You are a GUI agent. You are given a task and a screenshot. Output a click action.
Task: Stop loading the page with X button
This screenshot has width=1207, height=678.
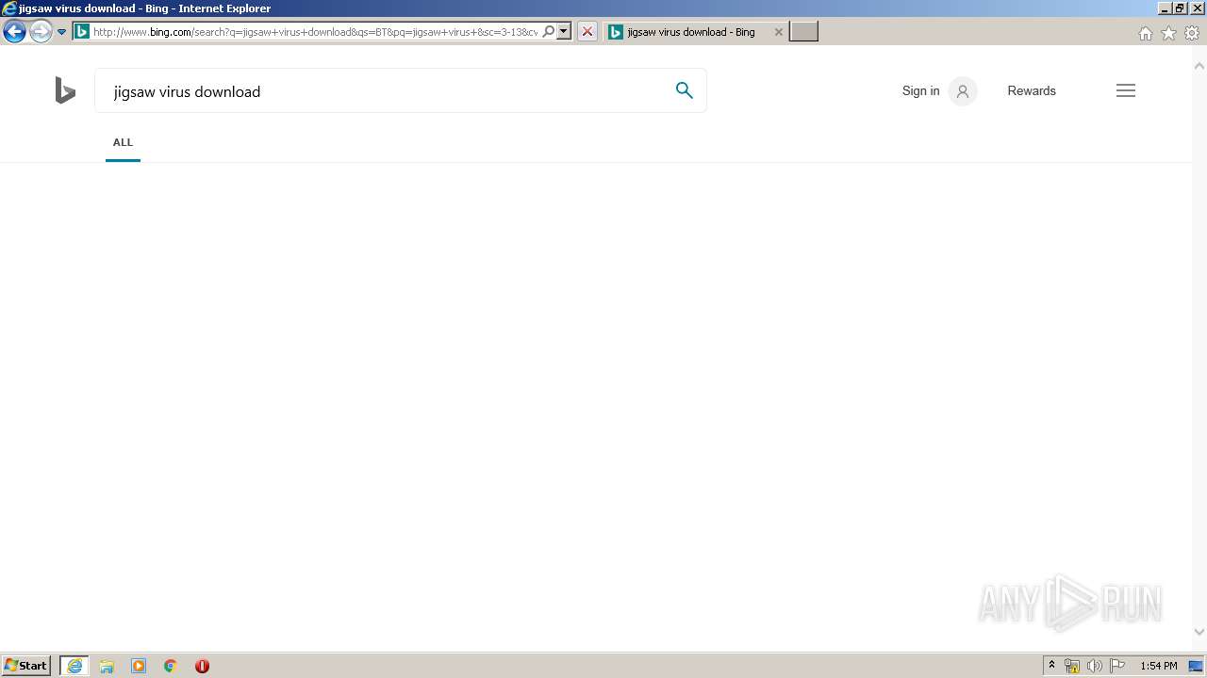coord(587,32)
